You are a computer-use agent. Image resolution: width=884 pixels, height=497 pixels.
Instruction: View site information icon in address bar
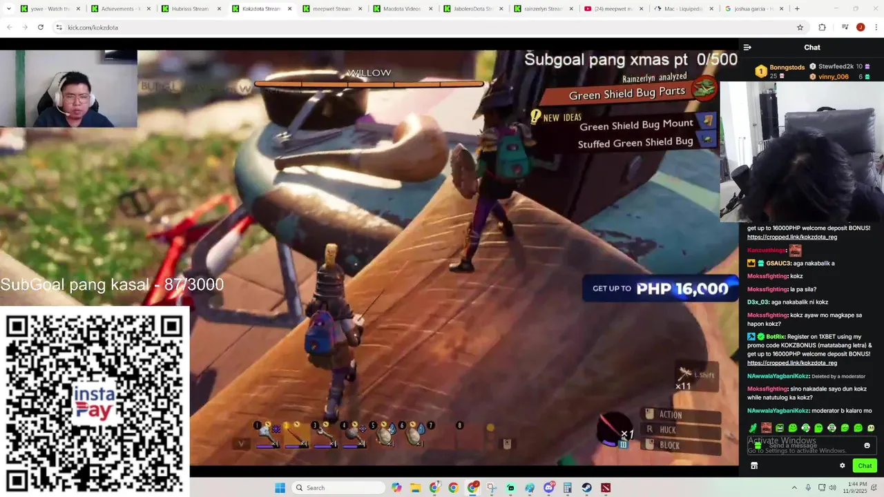[59, 27]
